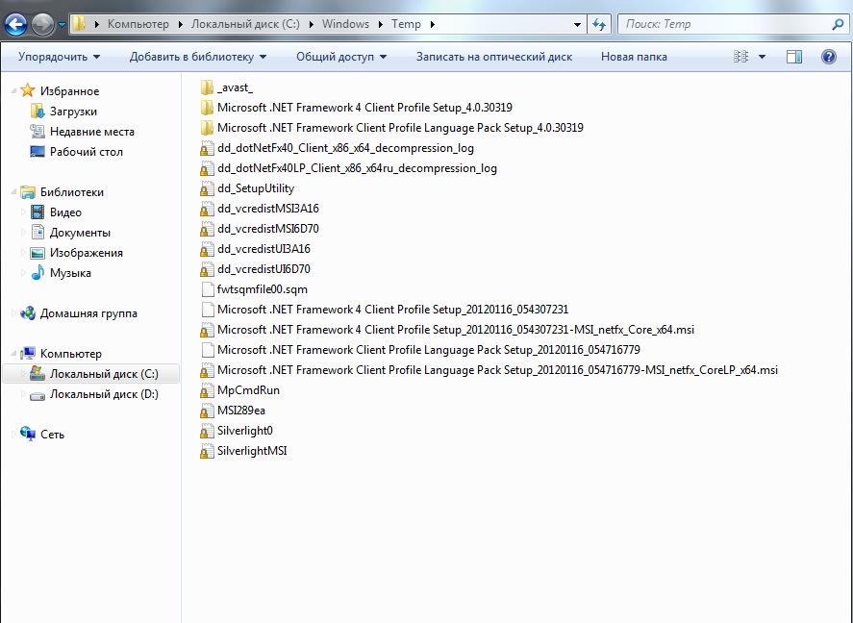Click the Help question mark icon
The height and width of the screenshot is (623, 853).
[828, 57]
